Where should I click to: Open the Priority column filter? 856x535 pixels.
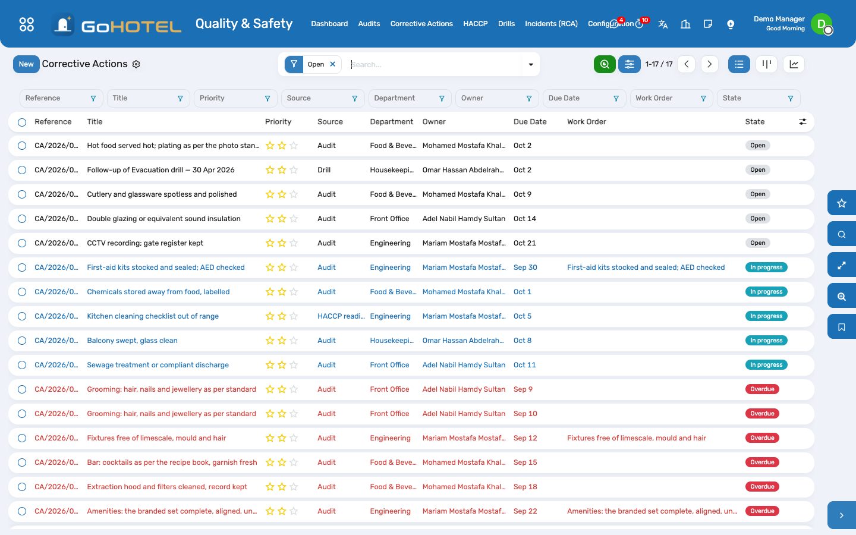click(x=267, y=99)
